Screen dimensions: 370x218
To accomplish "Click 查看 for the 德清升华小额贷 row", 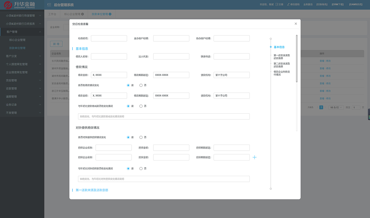I will click(322, 99).
